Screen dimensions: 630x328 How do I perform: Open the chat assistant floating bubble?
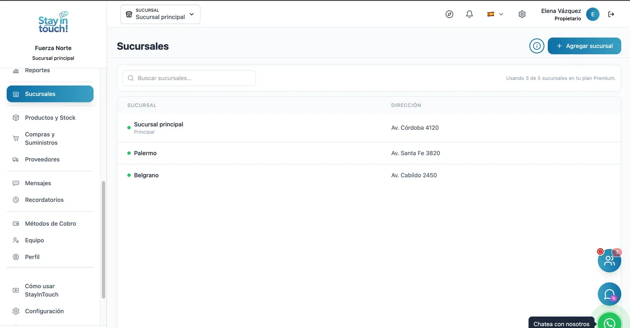pyautogui.click(x=609, y=294)
